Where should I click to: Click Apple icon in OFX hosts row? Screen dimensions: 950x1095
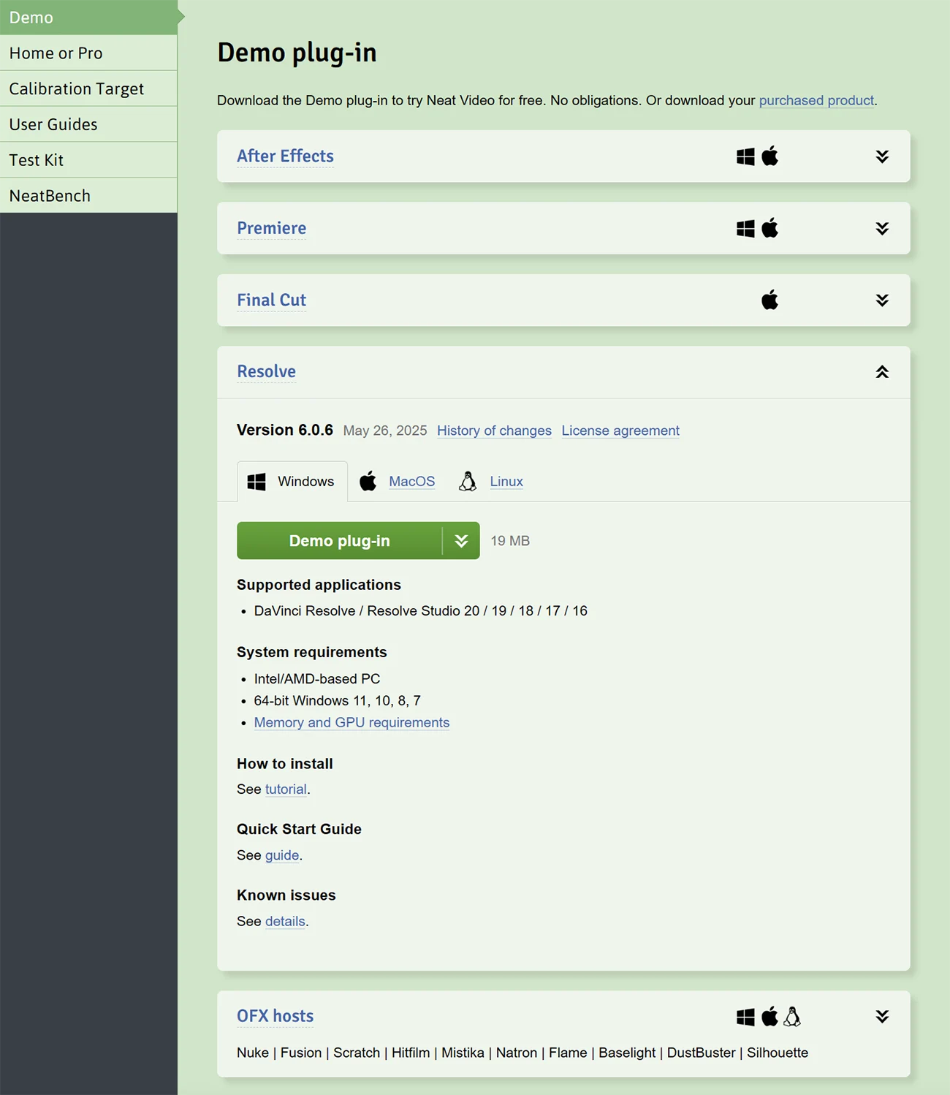click(x=770, y=1016)
